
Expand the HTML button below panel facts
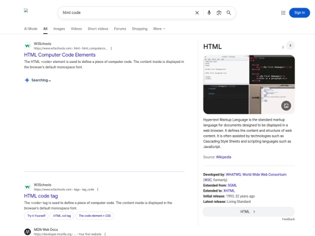click(x=249, y=212)
